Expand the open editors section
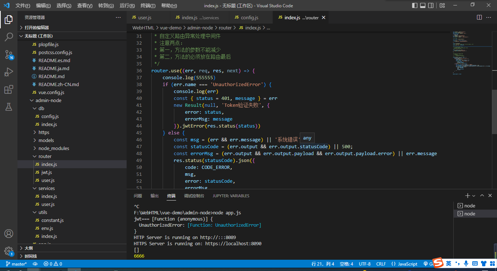The image size is (497, 271). click(72, 28)
